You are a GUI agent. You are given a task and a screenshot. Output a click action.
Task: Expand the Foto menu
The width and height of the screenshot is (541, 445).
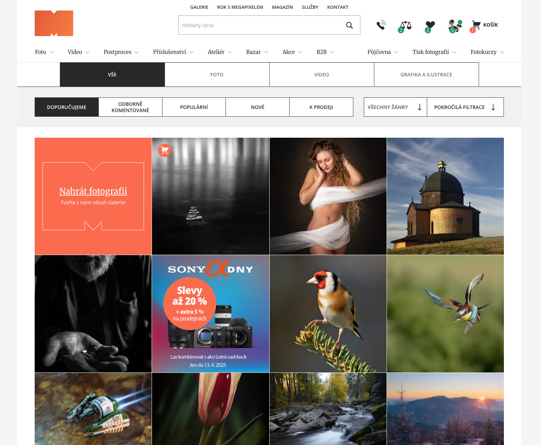click(x=44, y=52)
